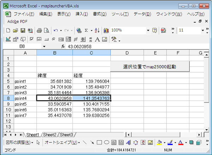Click the New workbook icon
The width and height of the screenshot is (212, 155).
[8, 30]
